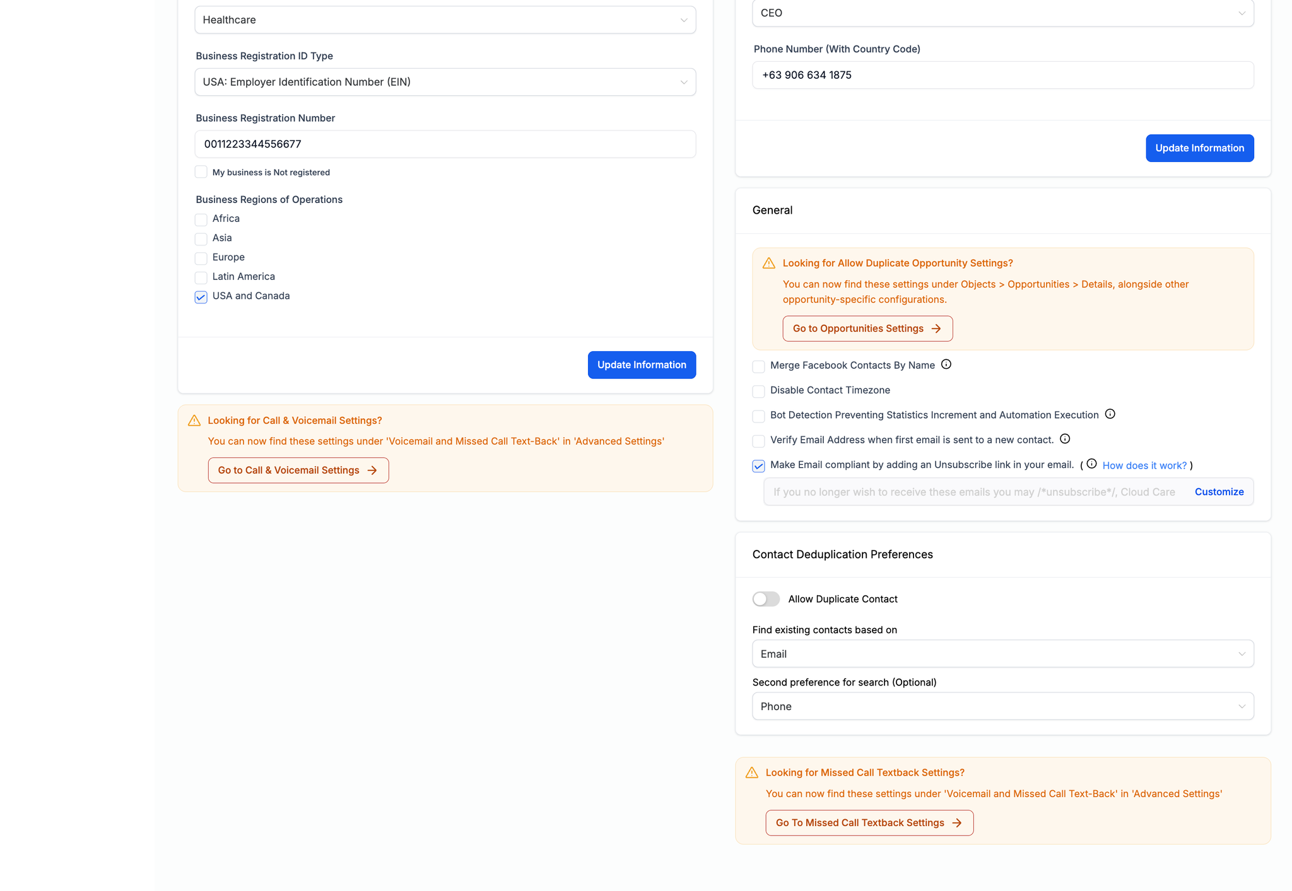Click info icon before How does it work

click(x=1091, y=463)
